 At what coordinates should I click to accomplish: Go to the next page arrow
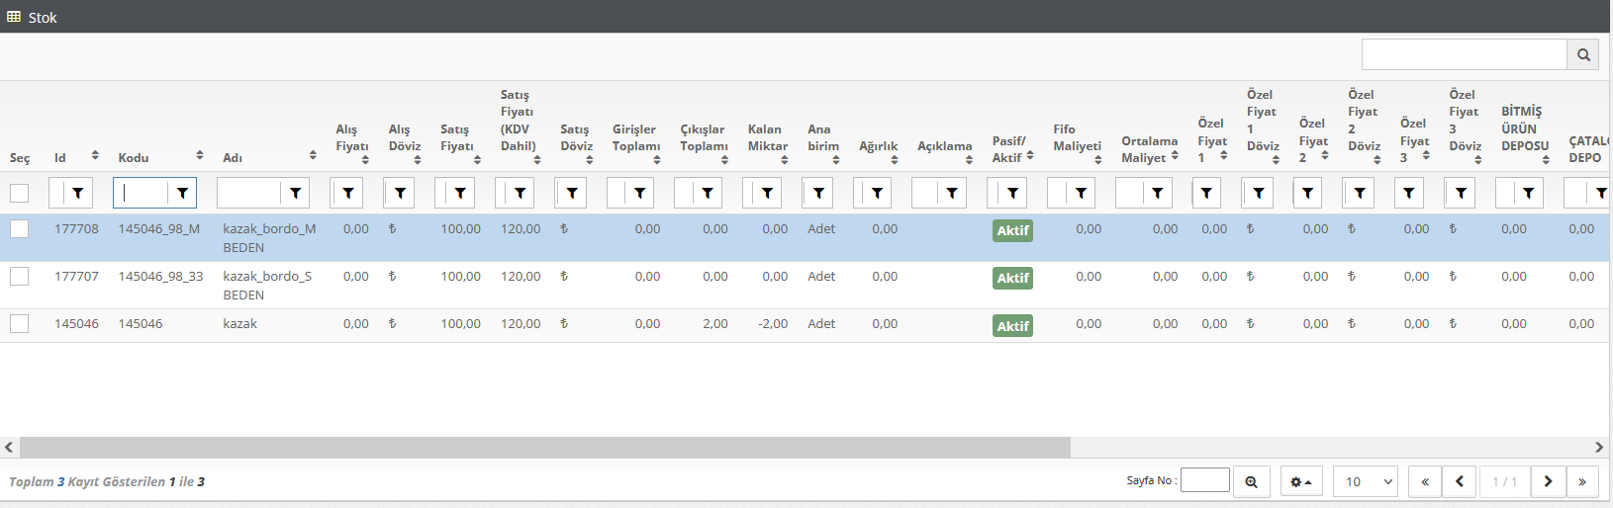[1548, 482]
